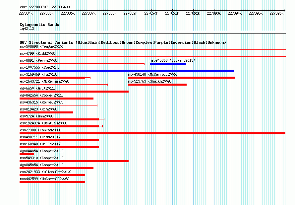295x205 pixels.
Task: Click the red bar under dgv6n50
Action: 74,92
